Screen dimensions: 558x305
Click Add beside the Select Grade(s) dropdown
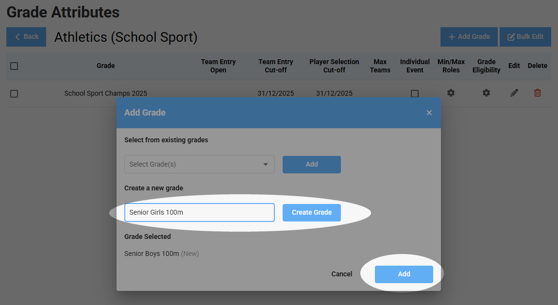click(312, 165)
